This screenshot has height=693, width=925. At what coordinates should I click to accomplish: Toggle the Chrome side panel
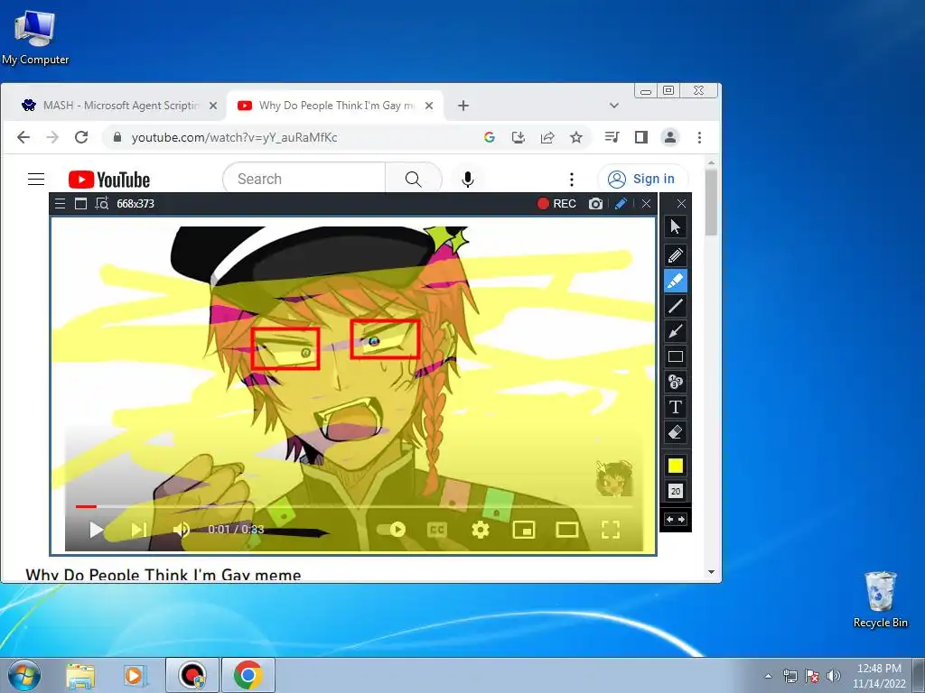click(641, 137)
